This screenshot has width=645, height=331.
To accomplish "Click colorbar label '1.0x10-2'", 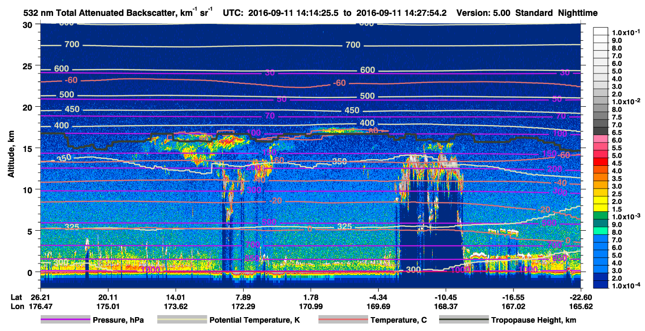I will pos(625,102).
